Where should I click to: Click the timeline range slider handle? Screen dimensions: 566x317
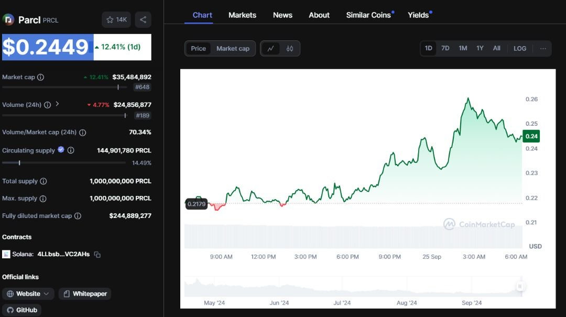pyautogui.click(x=520, y=286)
